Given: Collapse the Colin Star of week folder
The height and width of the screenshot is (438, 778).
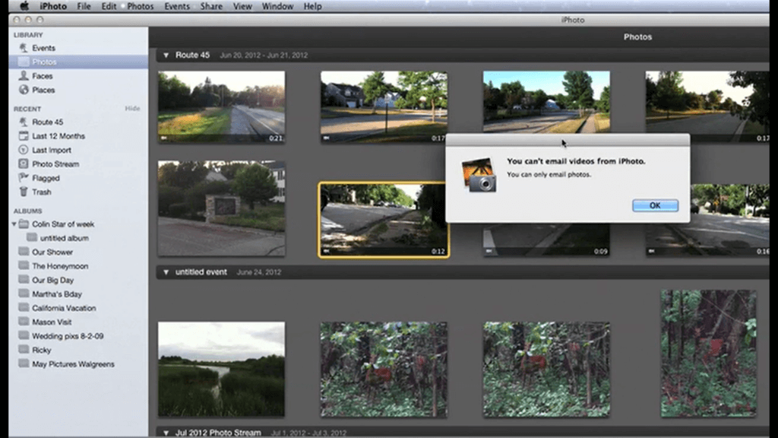Looking at the screenshot, I should pos(14,224).
